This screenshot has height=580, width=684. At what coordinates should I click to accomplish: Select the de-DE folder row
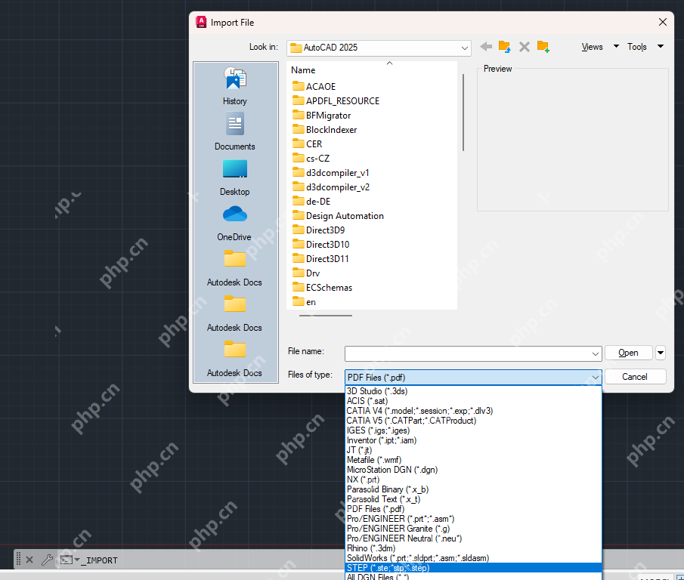coord(311,202)
